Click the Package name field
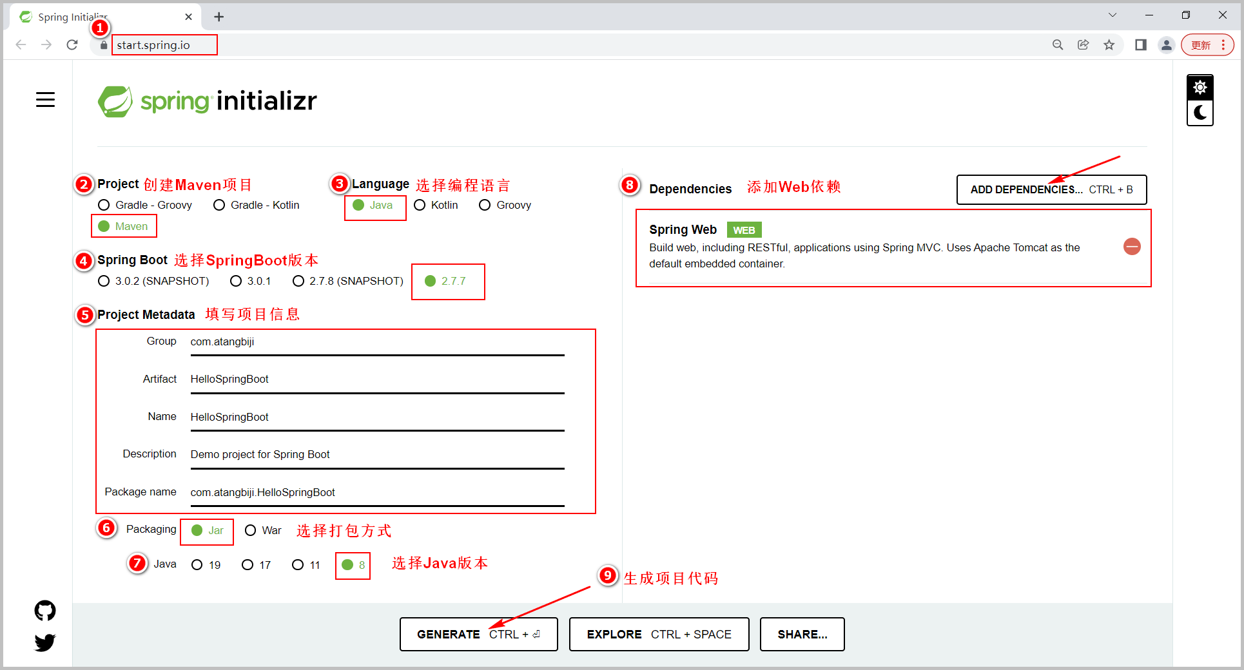The image size is (1244, 670). pos(377,493)
